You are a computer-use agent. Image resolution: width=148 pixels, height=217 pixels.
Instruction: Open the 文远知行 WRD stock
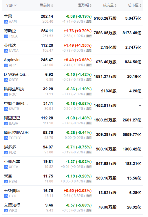[72, 207]
